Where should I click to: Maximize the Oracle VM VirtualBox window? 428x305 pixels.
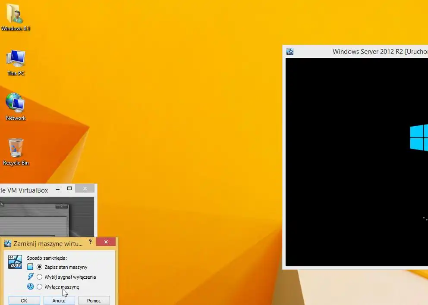[x=69, y=189]
